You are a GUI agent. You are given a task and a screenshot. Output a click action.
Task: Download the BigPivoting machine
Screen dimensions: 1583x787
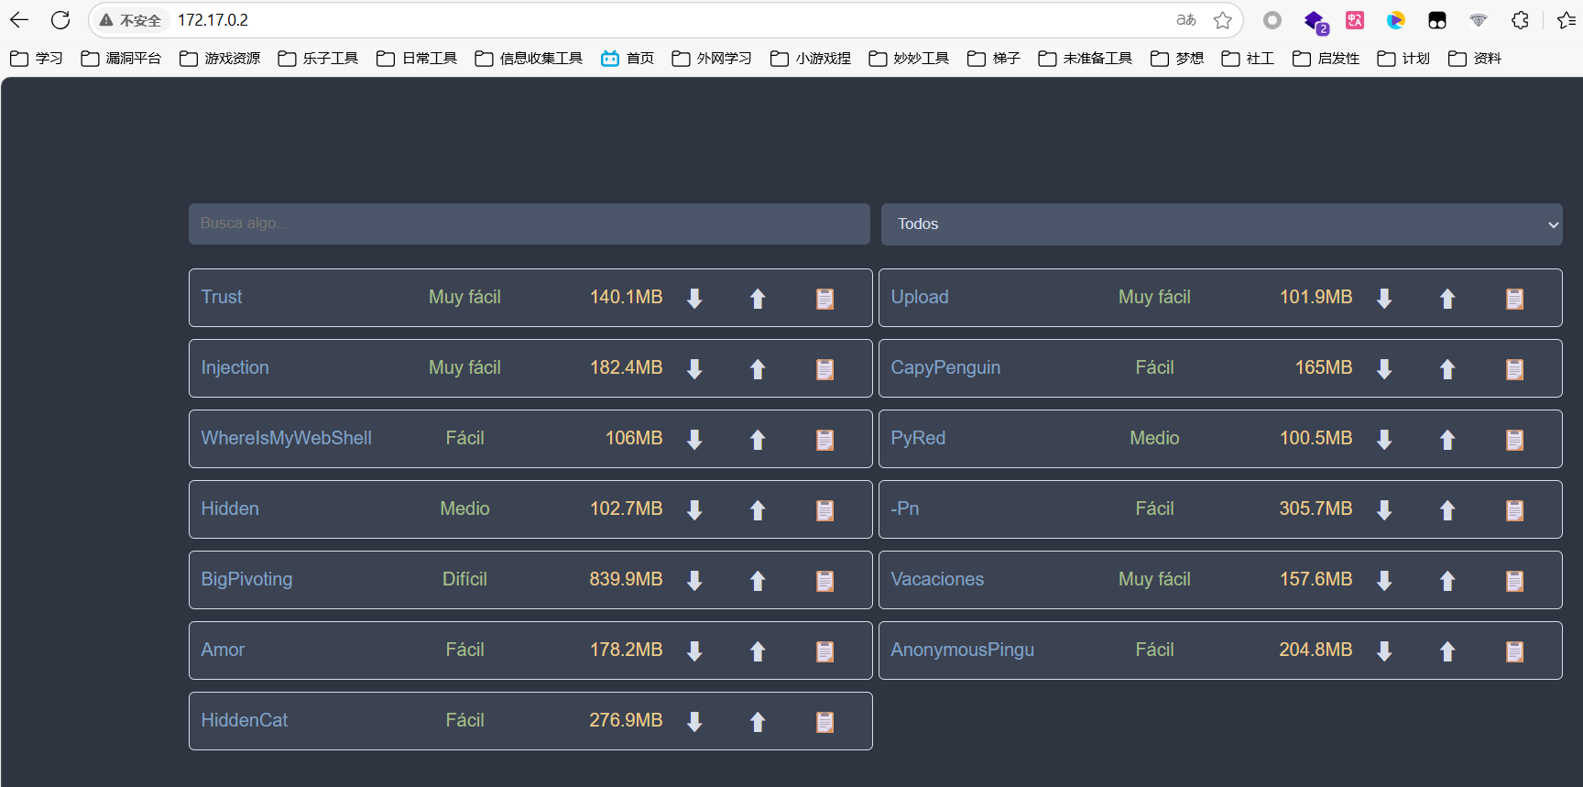click(694, 581)
